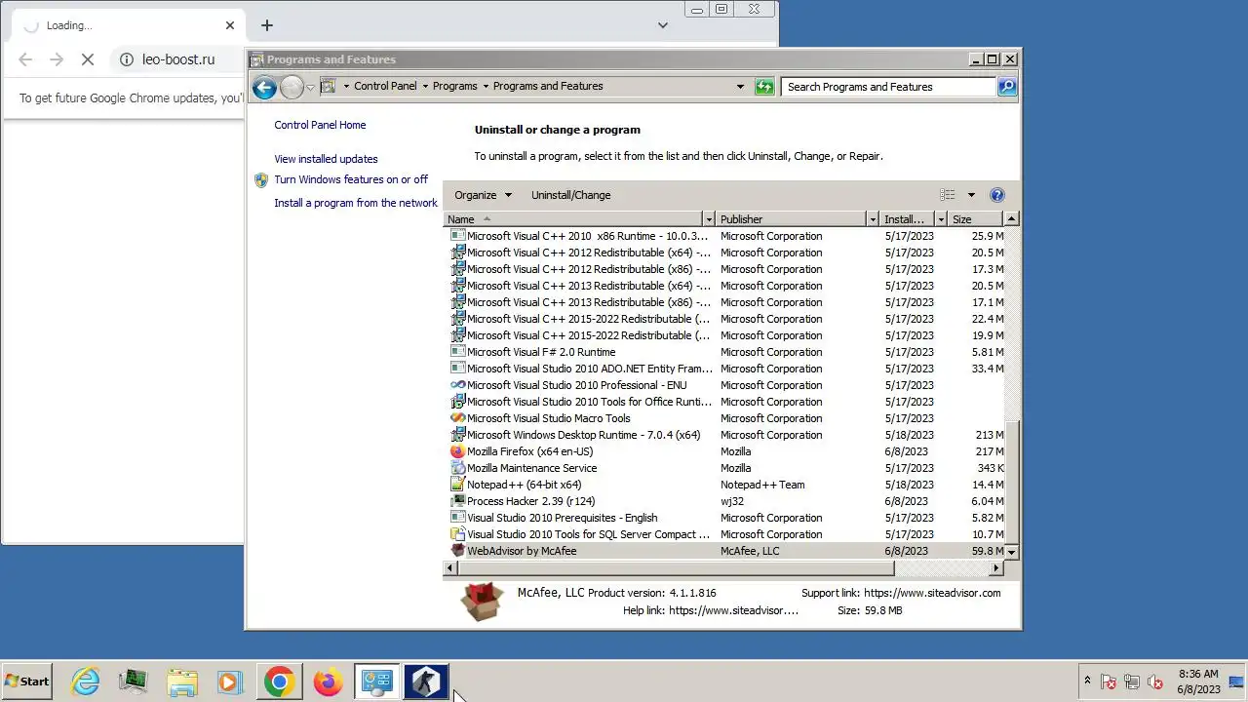Click Install a program from the network

[x=356, y=203]
